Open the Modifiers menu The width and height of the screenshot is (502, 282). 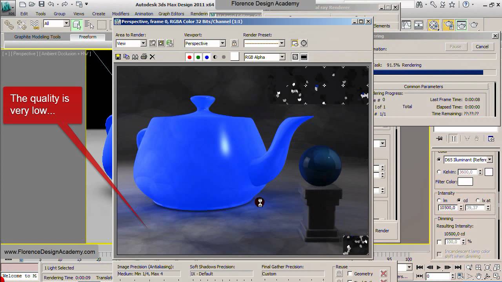coord(121,14)
